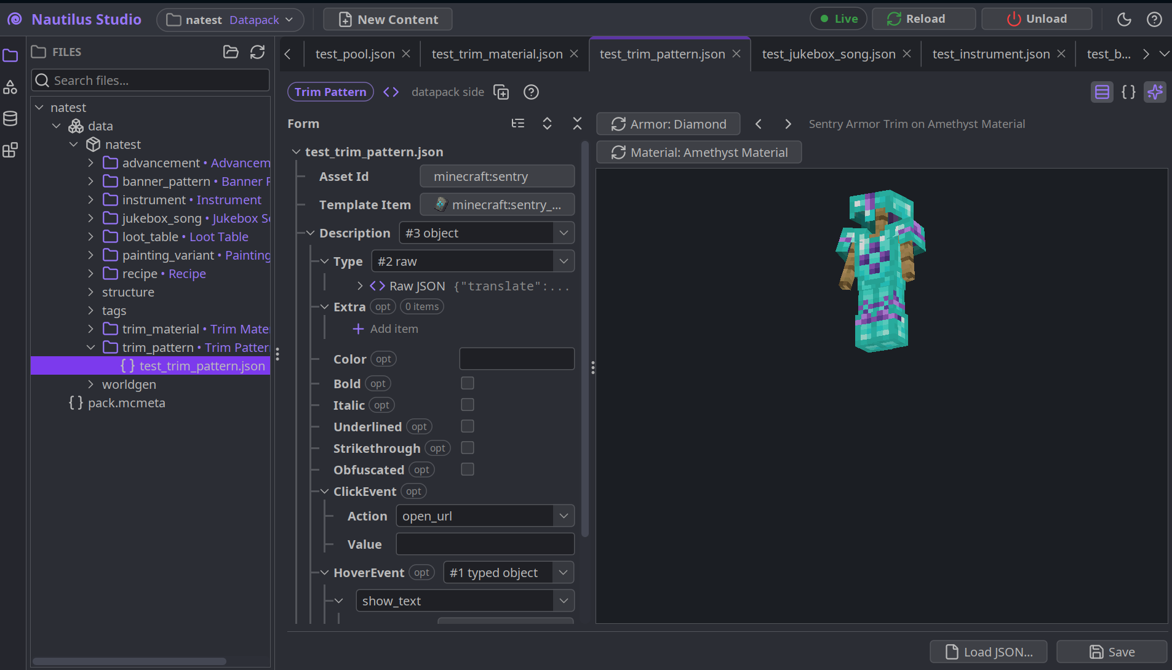Image resolution: width=1172 pixels, height=670 pixels.
Task: Enable the Strikethrough checkbox
Action: (468, 448)
